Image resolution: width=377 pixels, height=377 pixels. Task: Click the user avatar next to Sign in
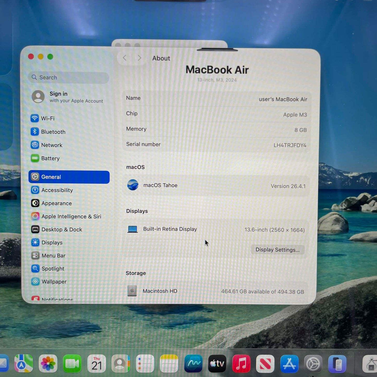point(38,97)
